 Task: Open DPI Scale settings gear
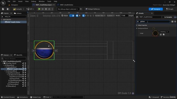[x=133, y=94]
